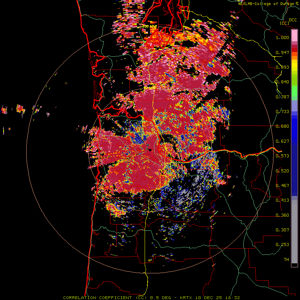This screenshot has height=300, width=300.
Task: Select the 0.573 scale value
Action: pyautogui.click(x=282, y=156)
